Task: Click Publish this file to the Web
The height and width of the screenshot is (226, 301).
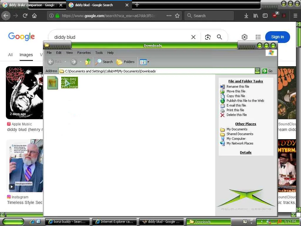Action: coord(245,101)
